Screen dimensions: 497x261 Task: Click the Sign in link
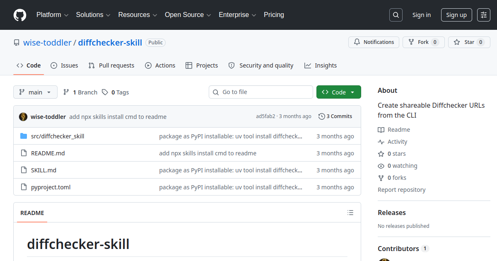(x=422, y=15)
